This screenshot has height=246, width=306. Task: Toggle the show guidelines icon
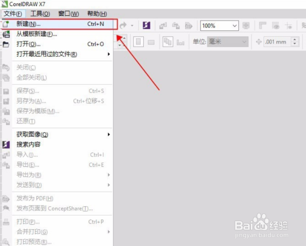click(289, 26)
